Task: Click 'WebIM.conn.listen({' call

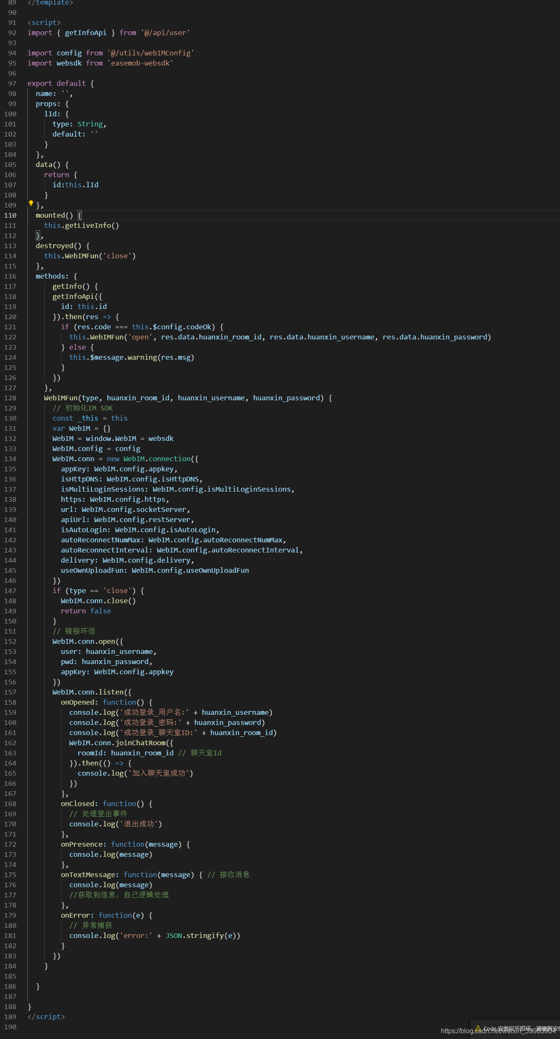Action: pos(92,692)
